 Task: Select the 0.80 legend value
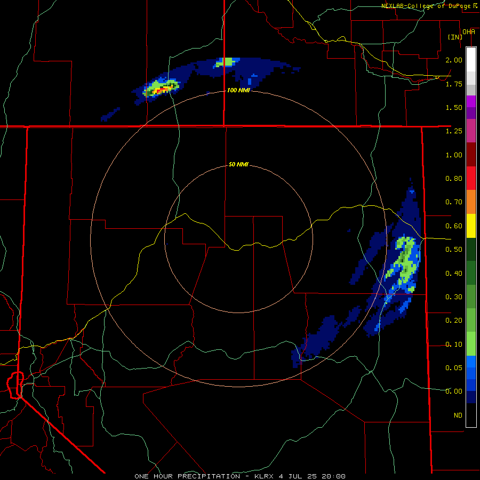click(x=454, y=179)
